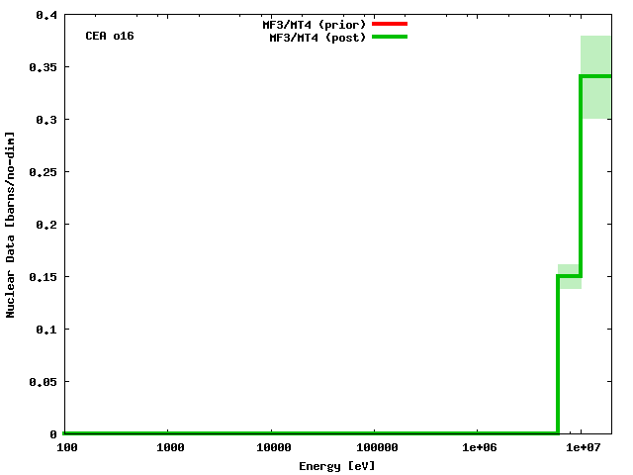Click the green post legend line sample
Screen dimensions: 633x475
tap(389, 37)
